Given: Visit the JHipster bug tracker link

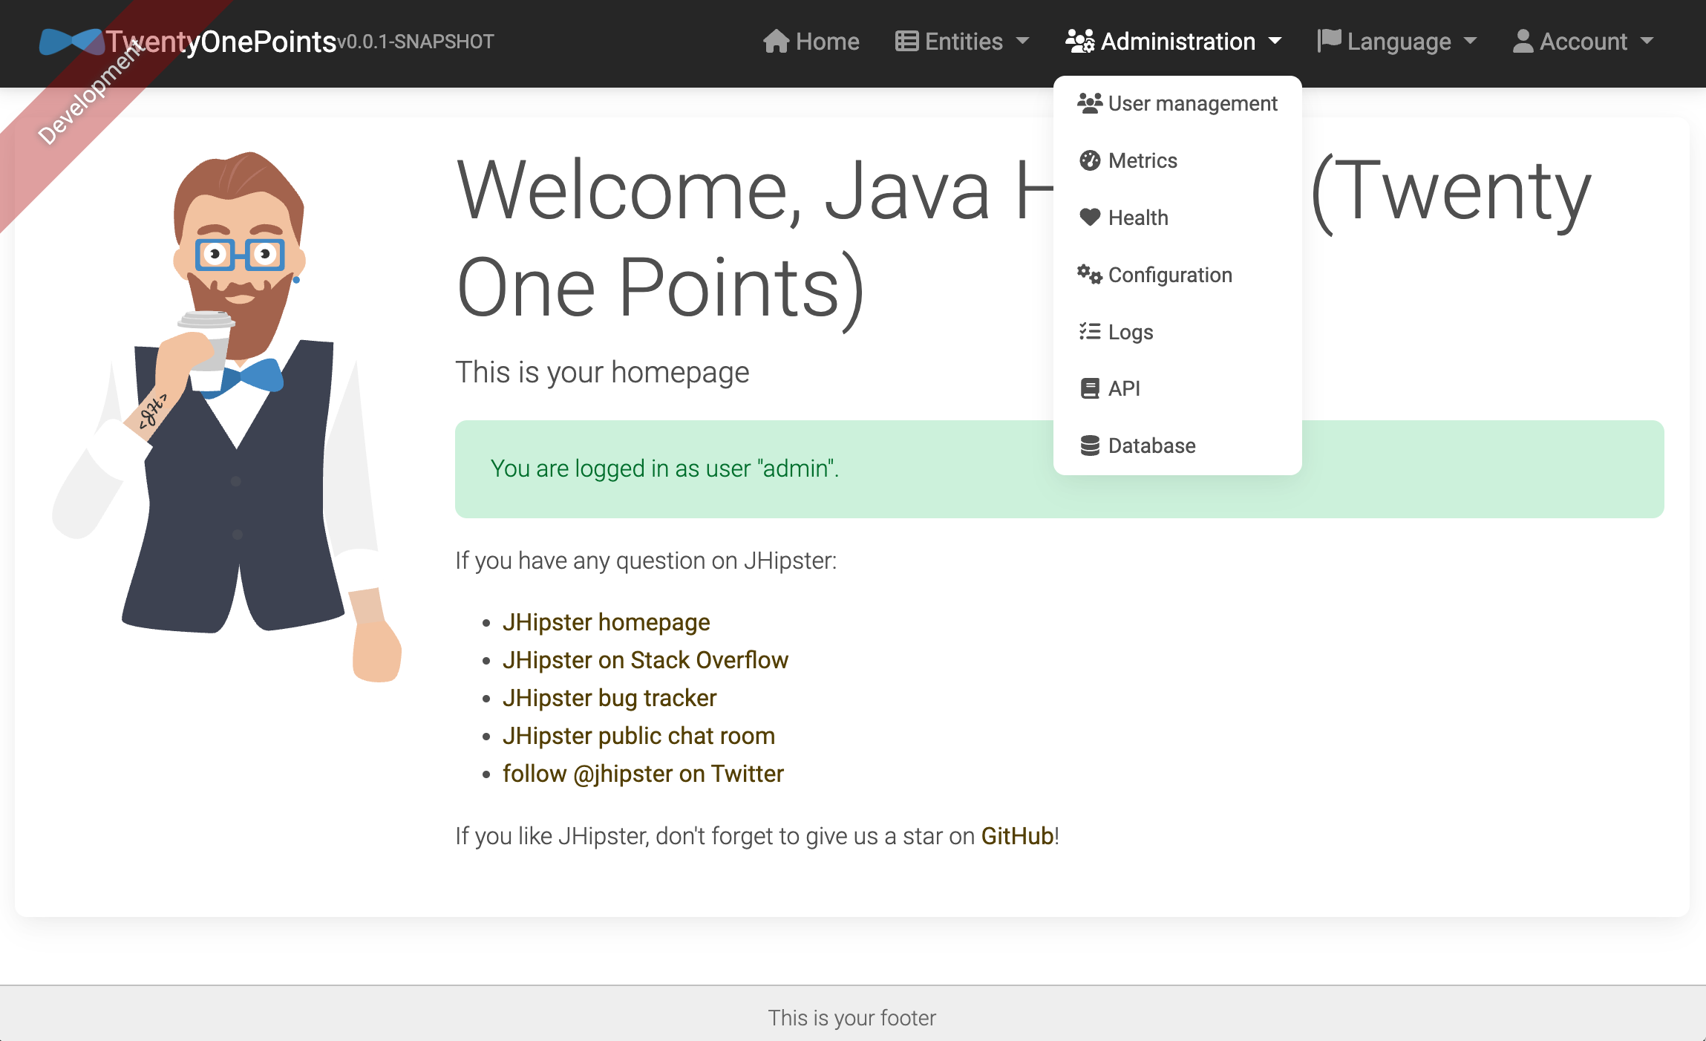Looking at the screenshot, I should point(609,698).
